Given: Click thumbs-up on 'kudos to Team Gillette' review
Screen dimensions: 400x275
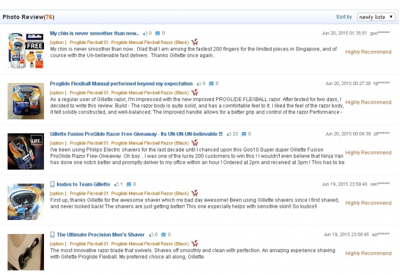Looking at the screenshot, I should (x=116, y=184).
